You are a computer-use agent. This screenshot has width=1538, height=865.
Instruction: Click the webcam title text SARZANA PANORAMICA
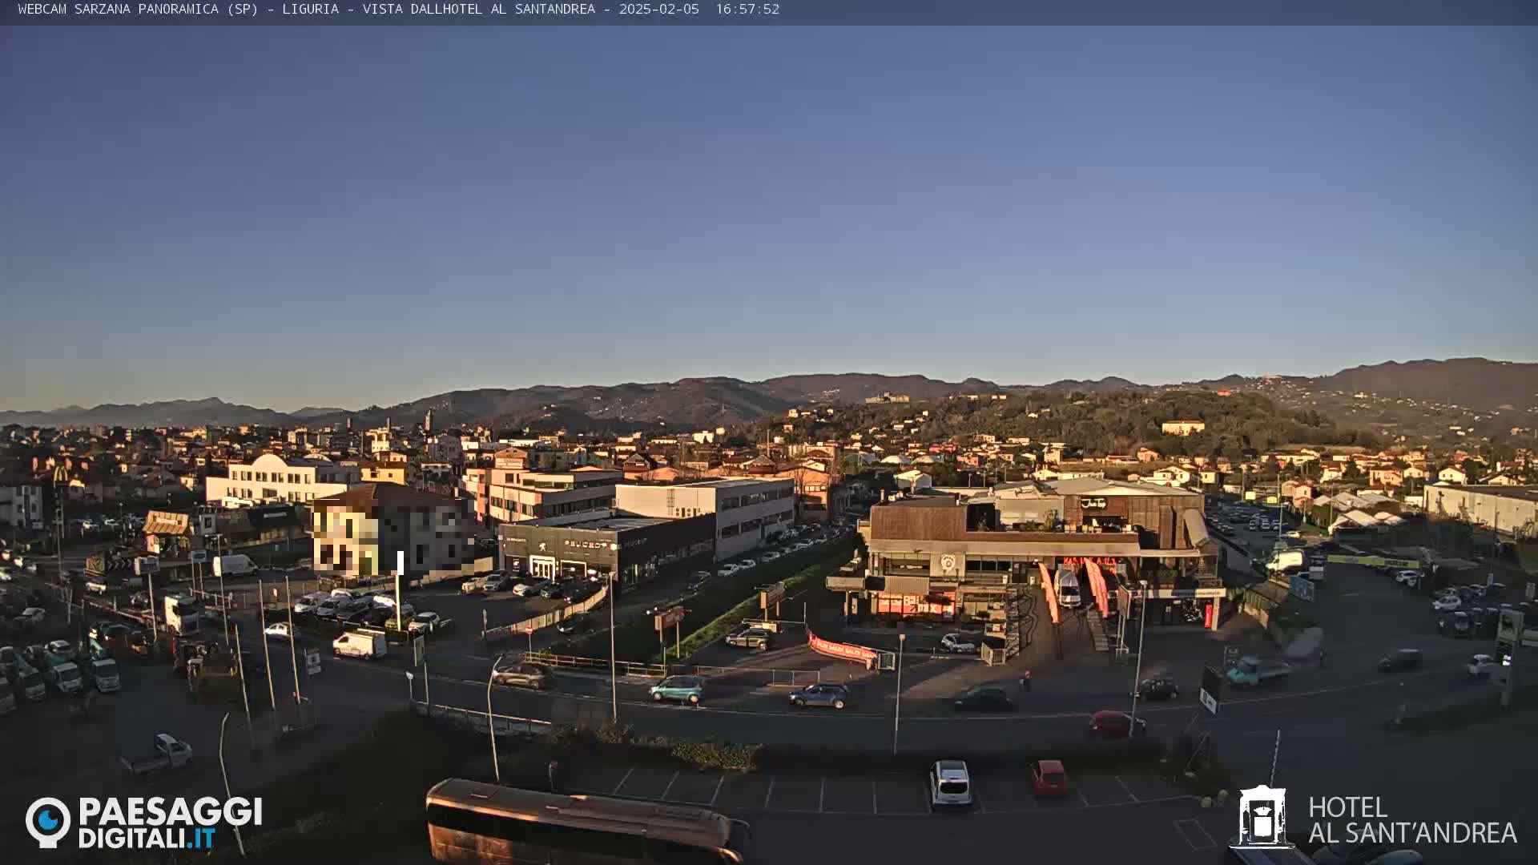(x=145, y=9)
